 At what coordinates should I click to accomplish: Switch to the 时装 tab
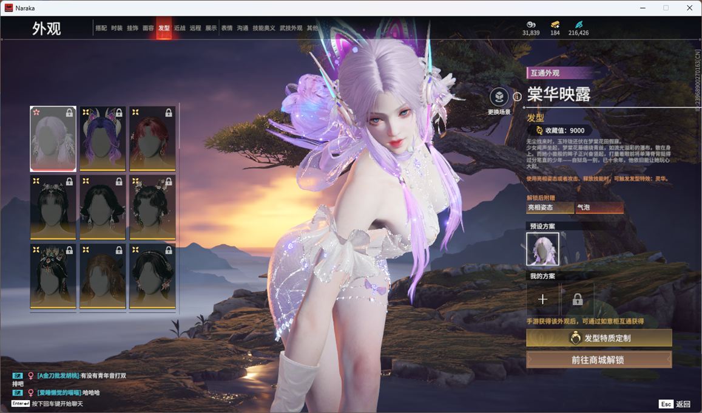pos(117,28)
